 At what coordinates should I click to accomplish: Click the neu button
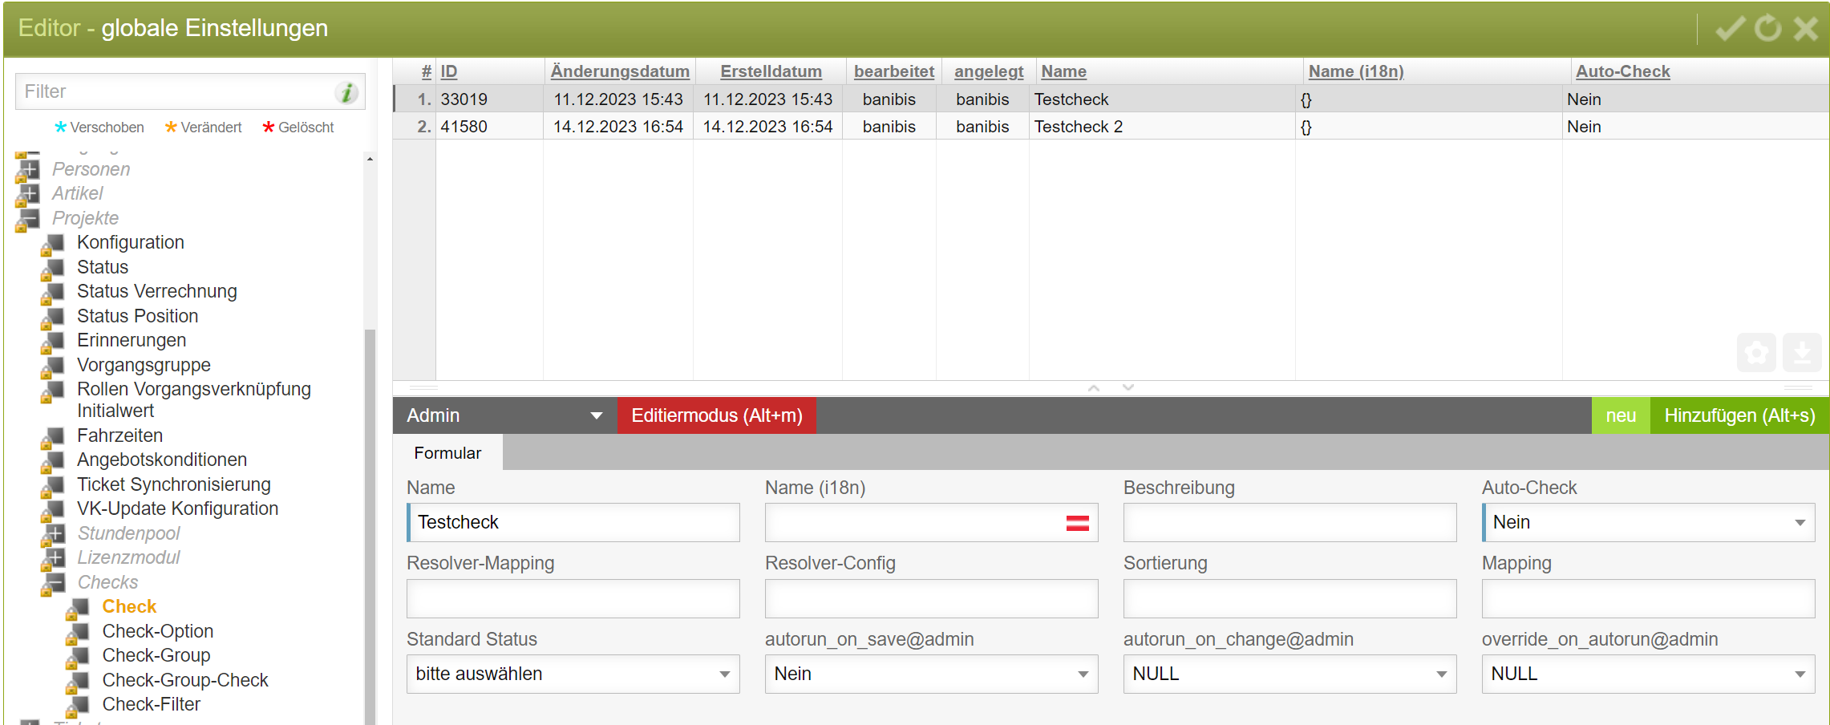coord(1621,415)
